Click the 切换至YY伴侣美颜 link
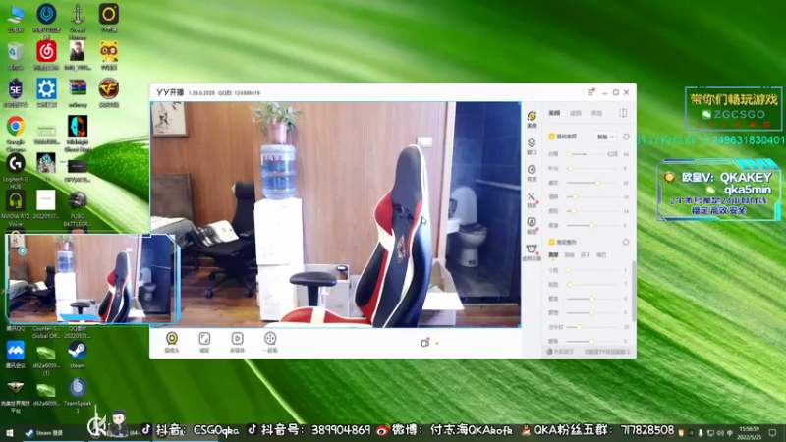This screenshot has height=442, width=786. pyautogui.click(x=606, y=352)
